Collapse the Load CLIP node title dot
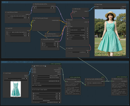 pos(6,28)
